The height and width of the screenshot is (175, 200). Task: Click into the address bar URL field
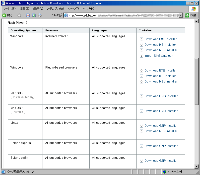tap(124, 15)
